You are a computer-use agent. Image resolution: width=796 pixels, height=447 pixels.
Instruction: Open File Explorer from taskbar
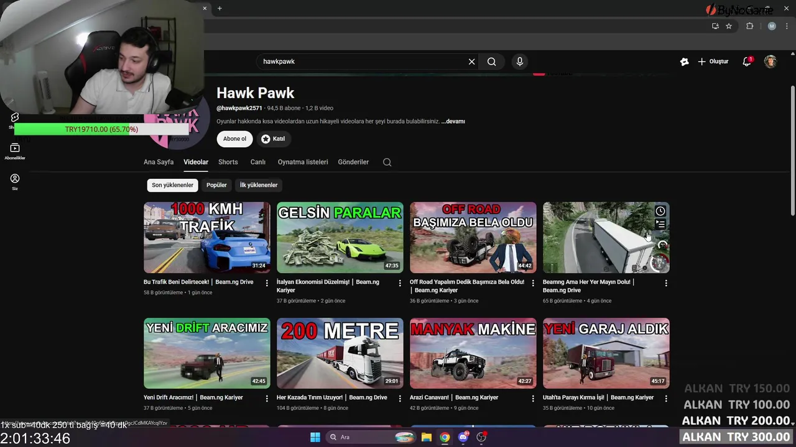(426, 437)
